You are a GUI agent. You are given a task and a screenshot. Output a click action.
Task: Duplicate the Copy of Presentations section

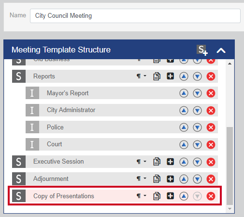(157, 196)
